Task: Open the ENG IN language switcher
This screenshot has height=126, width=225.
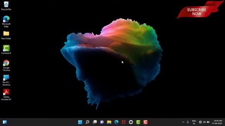Action: 194,122
